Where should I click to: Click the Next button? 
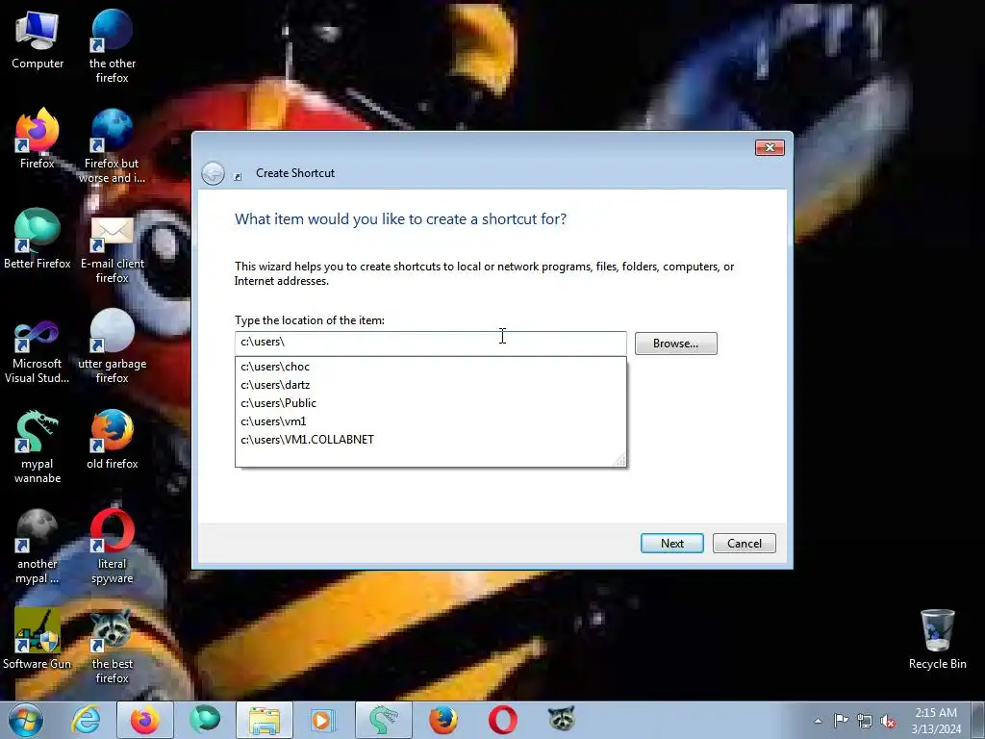point(671,543)
